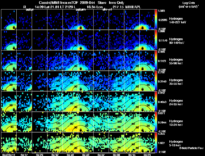Click the 'Hydrogen 149-227 keV' row label
Viewport: 205px width, 156px height.
tap(178, 20)
